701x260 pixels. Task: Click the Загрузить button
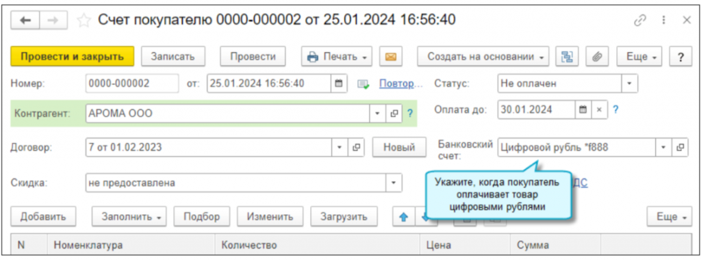coord(344,217)
